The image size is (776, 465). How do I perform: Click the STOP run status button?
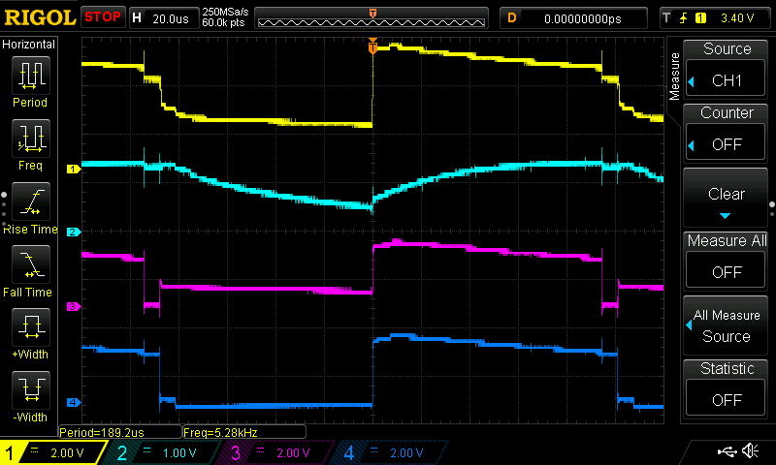103,17
